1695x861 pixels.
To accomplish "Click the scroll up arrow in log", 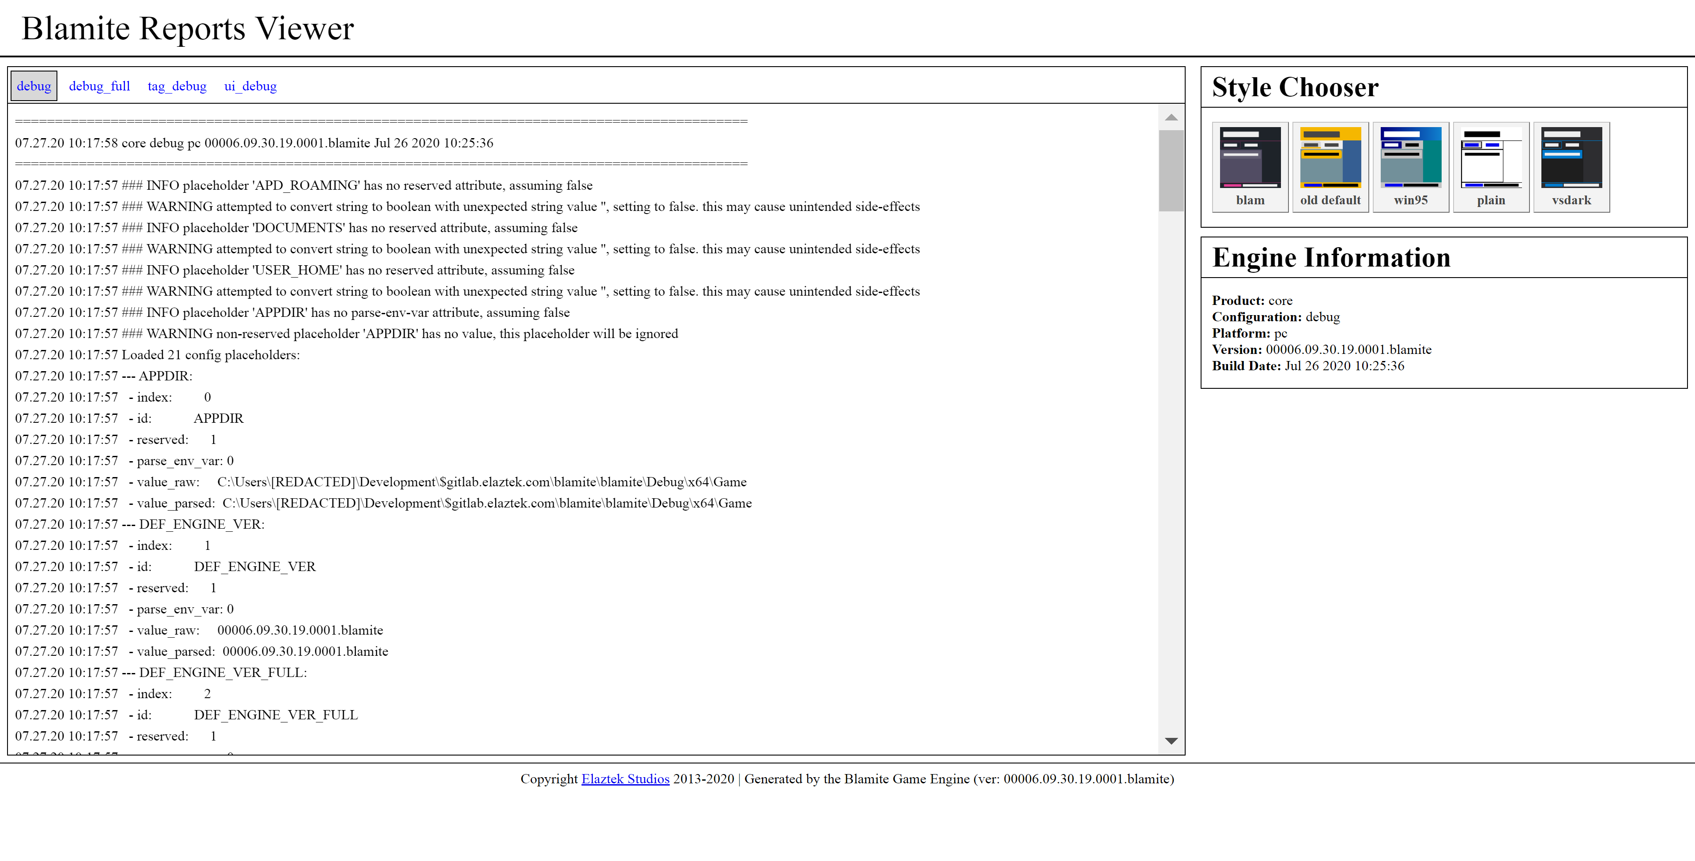I will (1171, 118).
